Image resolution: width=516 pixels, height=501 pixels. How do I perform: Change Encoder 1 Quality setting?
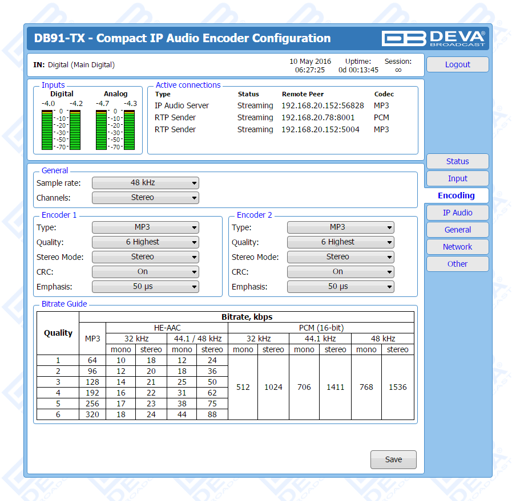coord(145,242)
